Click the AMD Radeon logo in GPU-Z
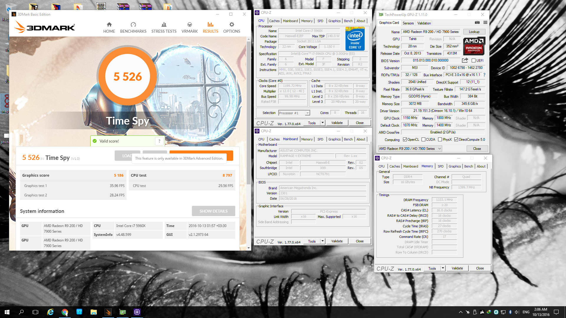Screen dimensions: 566x318 pos(474,46)
